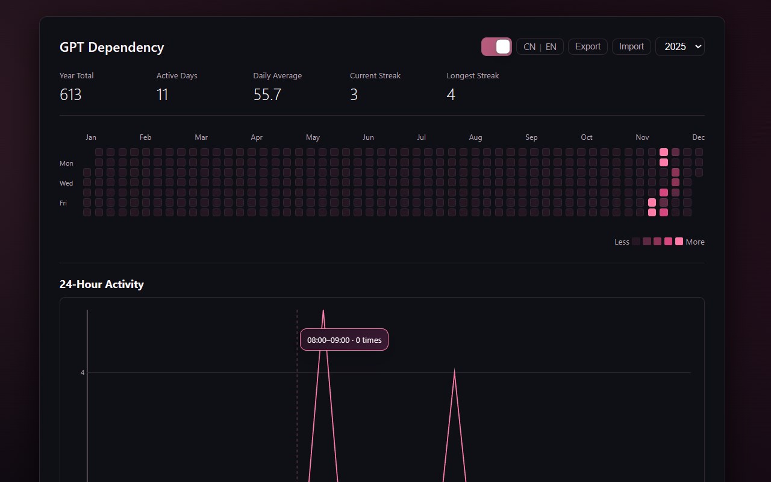The width and height of the screenshot is (771, 482).
Task: Click the Current Streak value 3
Action: point(354,95)
